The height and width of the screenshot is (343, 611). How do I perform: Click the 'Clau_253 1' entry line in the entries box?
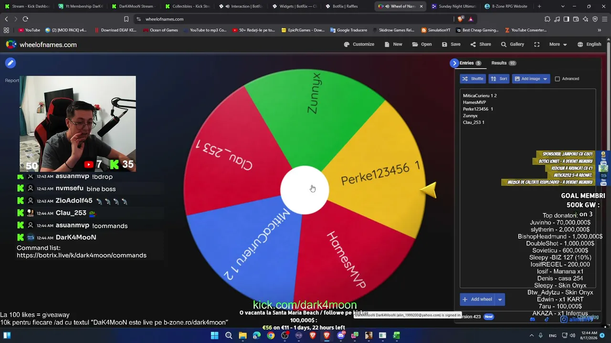474,122
